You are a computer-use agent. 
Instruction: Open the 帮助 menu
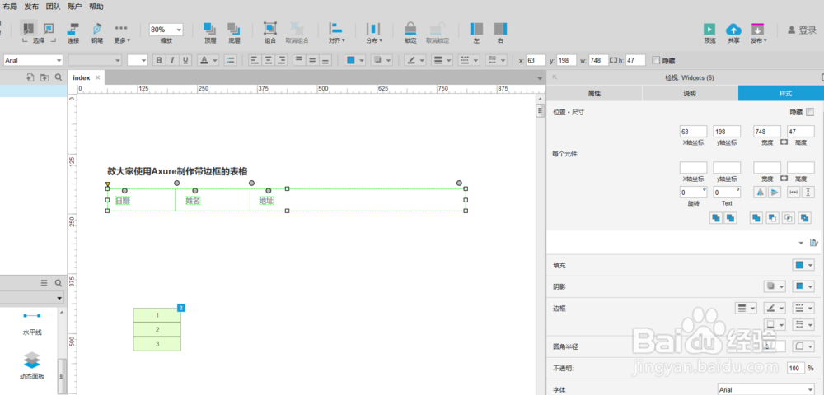tap(96, 7)
